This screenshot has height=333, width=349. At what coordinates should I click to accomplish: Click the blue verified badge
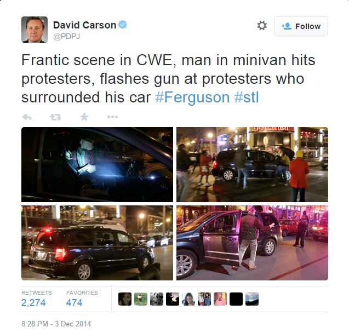(x=123, y=25)
